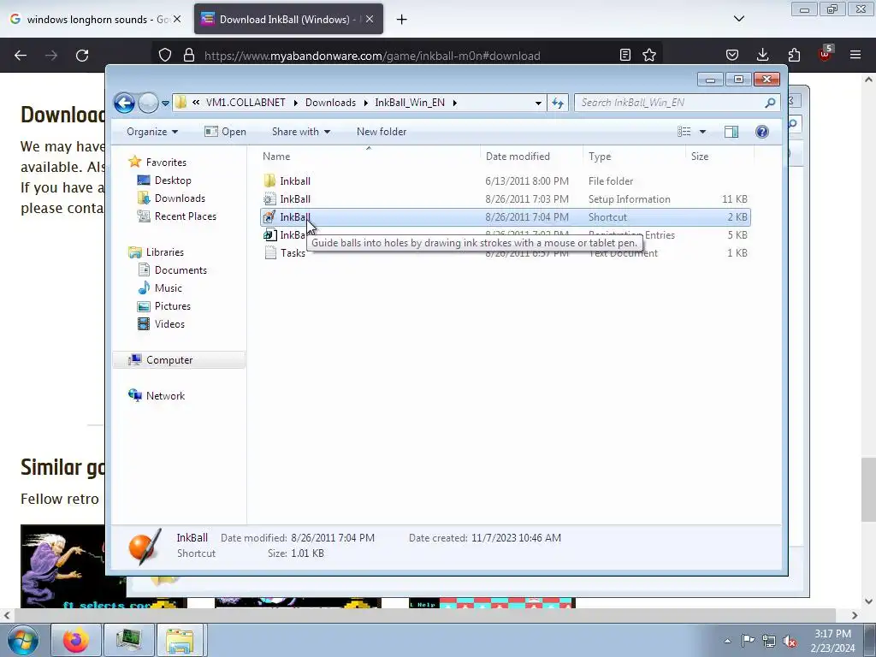Close the windows longhorn sounds tab
The image size is (876, 657).
(177, 19)
